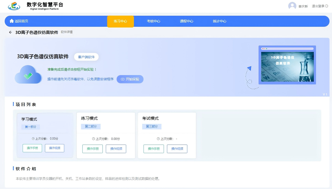Click the cloud checkmark status icon
This screenshot has height=189, width=332.
(x=28, y=74)
